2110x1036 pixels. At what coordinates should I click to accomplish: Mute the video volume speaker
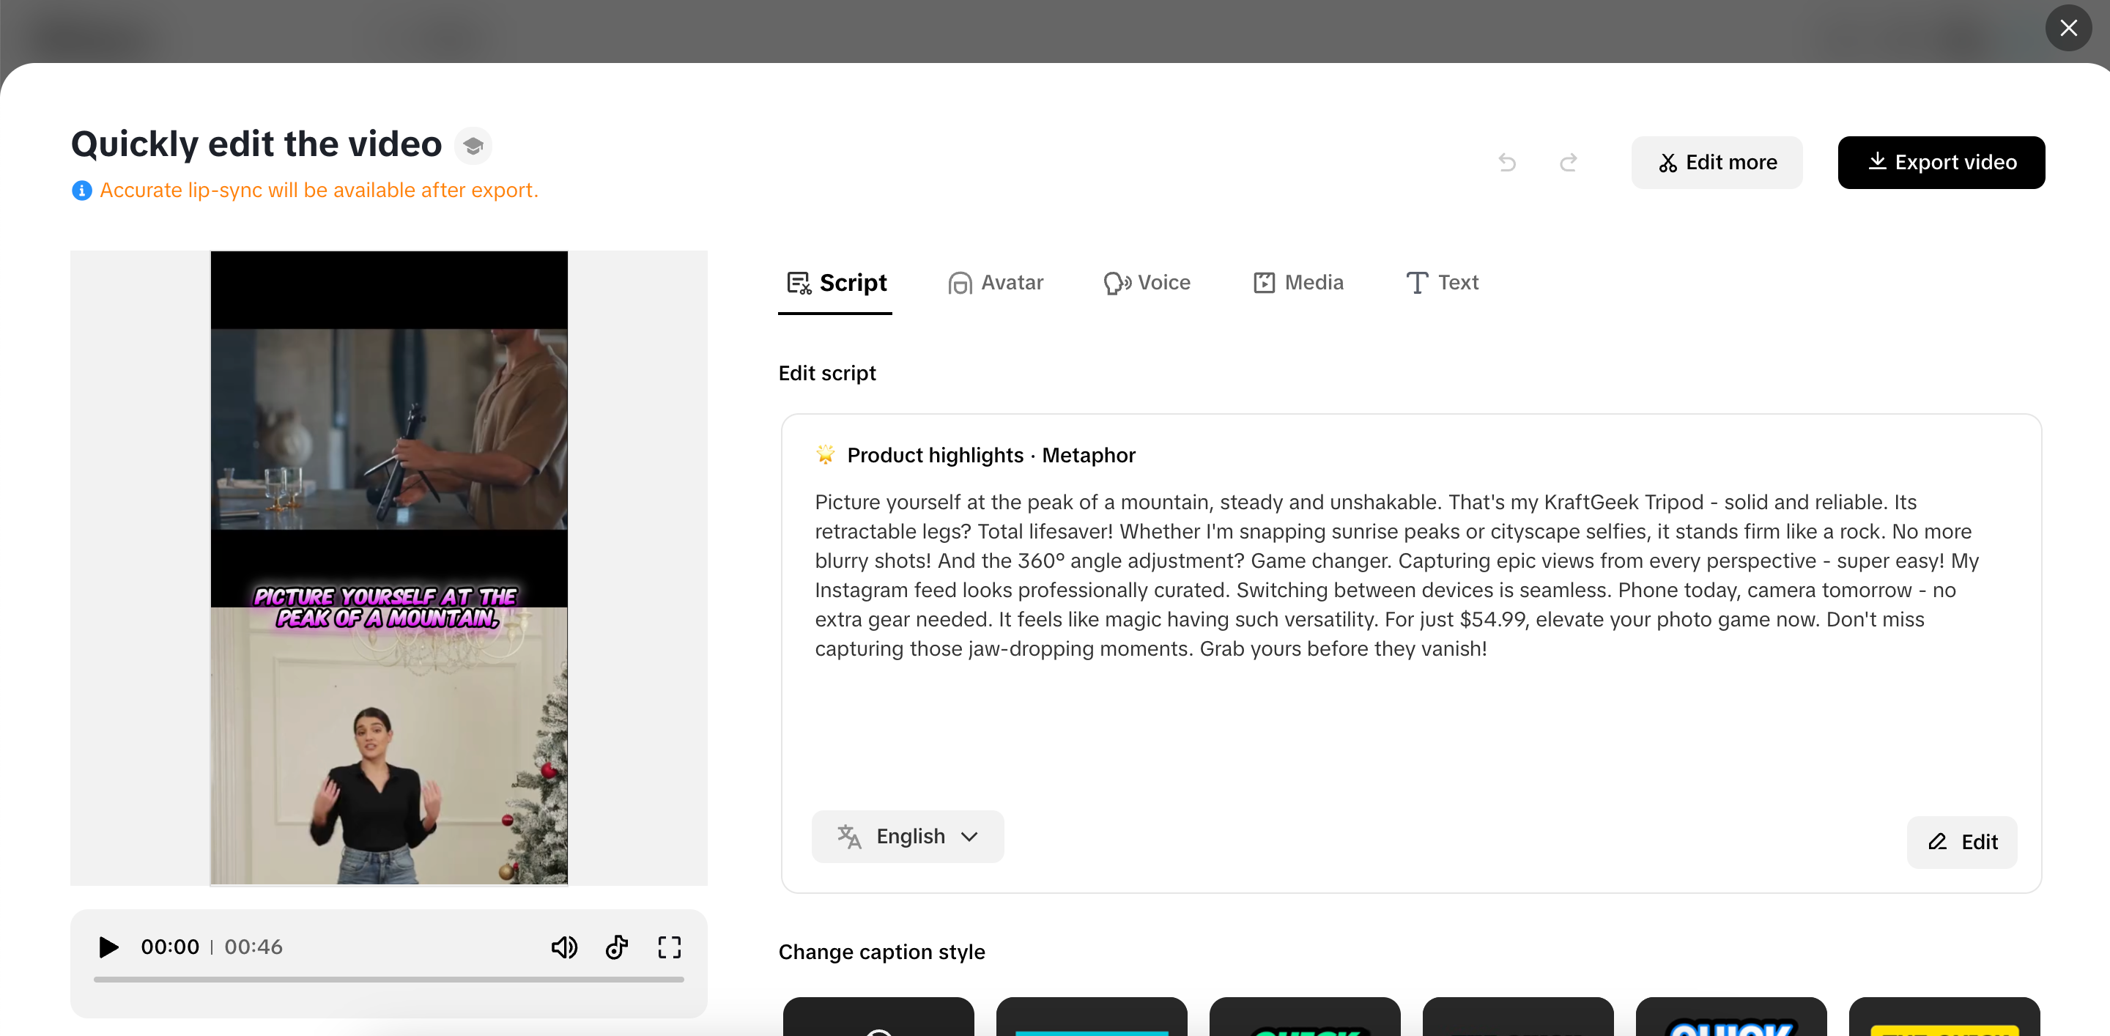(x=563, y=947)
